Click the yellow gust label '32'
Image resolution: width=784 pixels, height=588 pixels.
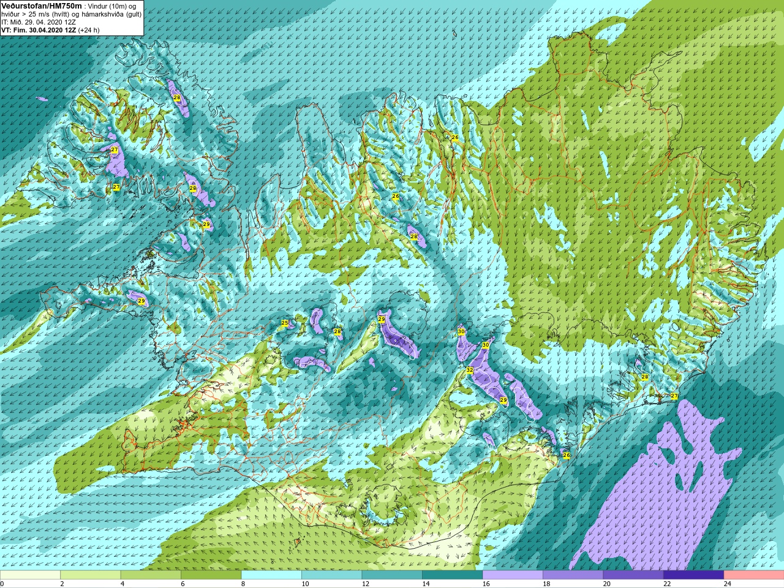[470, 370]
